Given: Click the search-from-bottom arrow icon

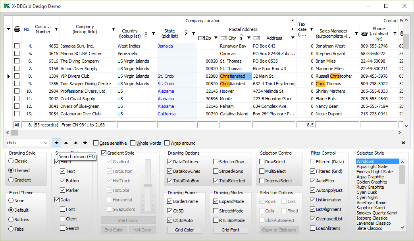Looking at the screenshot, I should tap(85, 143).
